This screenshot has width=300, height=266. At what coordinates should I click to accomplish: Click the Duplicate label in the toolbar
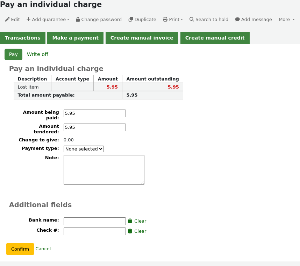click(145, 19)
